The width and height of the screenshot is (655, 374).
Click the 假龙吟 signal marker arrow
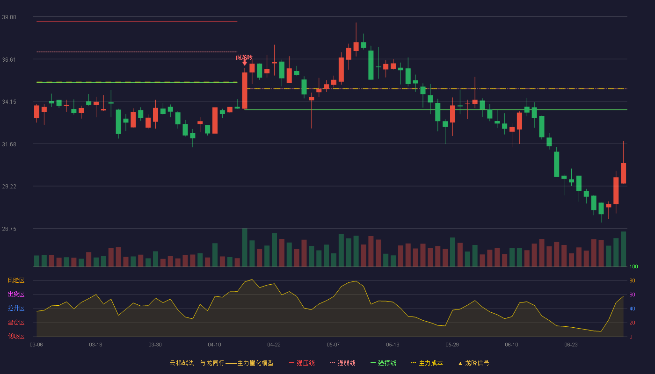(x=245, y=62)
